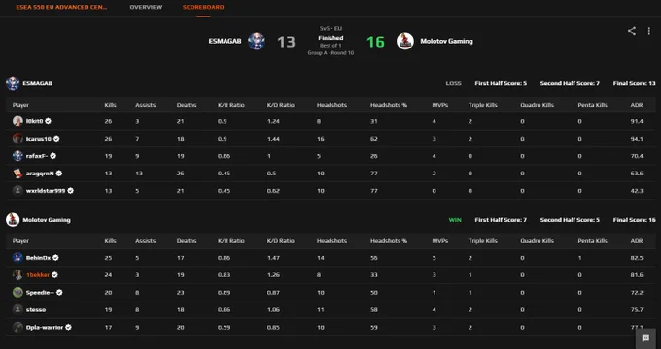
Task: Open aragqrnN player name link
Action: coord(40,173)
